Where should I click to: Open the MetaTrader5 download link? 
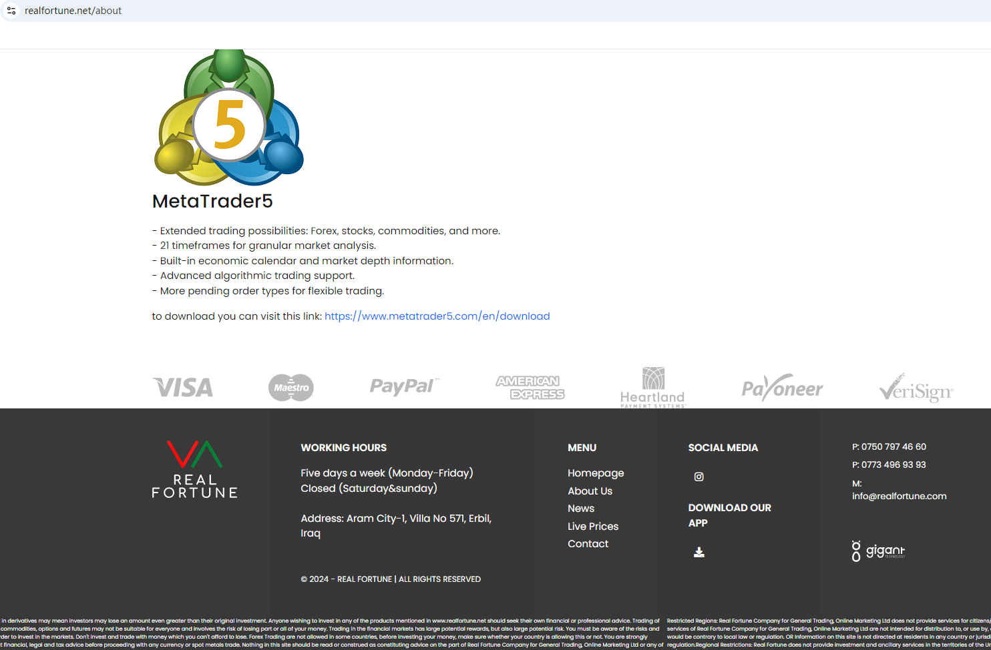coord(437,316)
